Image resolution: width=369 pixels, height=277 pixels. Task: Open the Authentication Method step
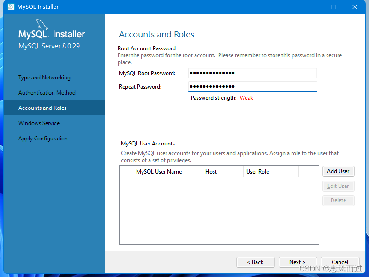pyautogui.click(x=47, y=93)
